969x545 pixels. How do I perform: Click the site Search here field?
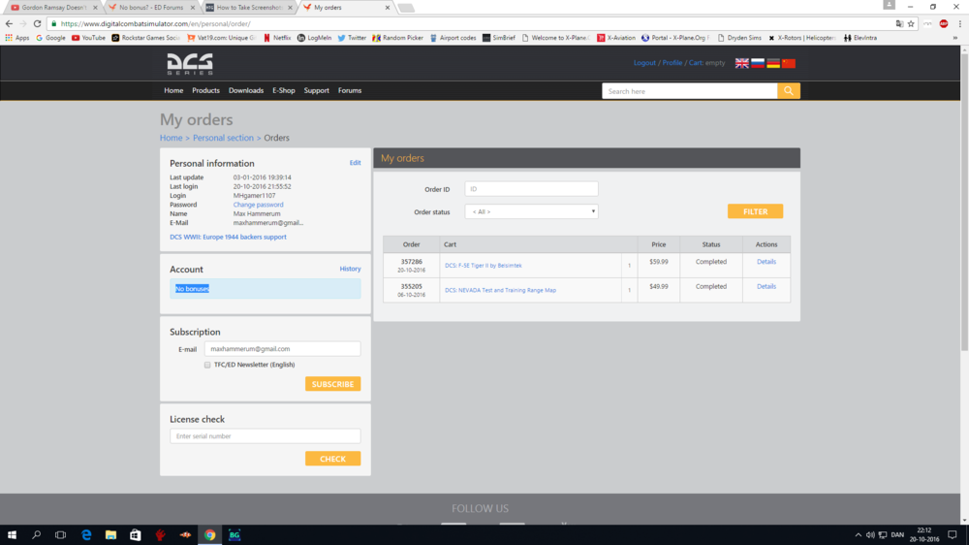[690, 91]
